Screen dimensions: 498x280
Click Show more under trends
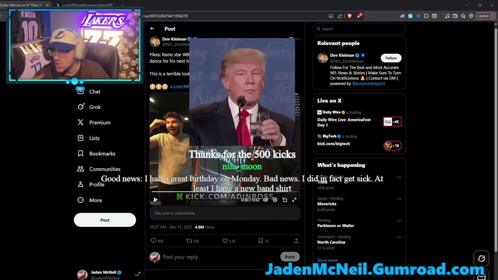coord(327,260)
